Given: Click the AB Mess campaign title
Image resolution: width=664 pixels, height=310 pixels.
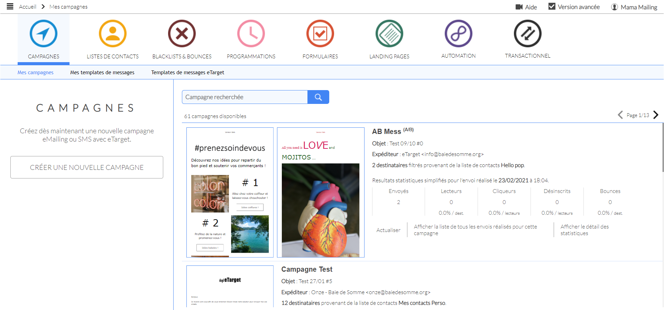Looking at the screenshot, I should (x=387, y=132).
